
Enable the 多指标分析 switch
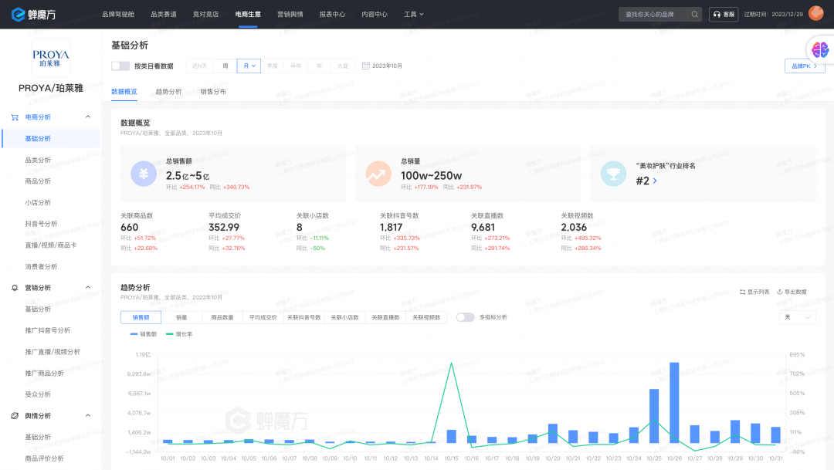click(465, 317)
